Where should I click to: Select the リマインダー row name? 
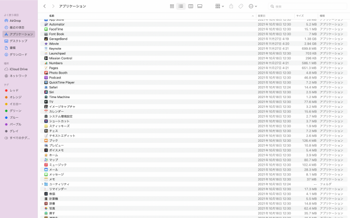click(x=58, y=189)
